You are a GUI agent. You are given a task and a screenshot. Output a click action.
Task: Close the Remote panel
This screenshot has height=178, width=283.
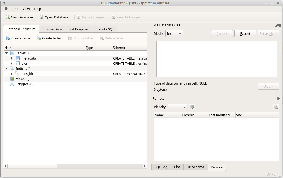[x=280, y=98]
